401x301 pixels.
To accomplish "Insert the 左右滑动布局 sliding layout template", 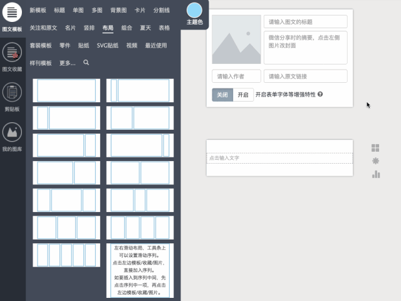I will point(140,270).
